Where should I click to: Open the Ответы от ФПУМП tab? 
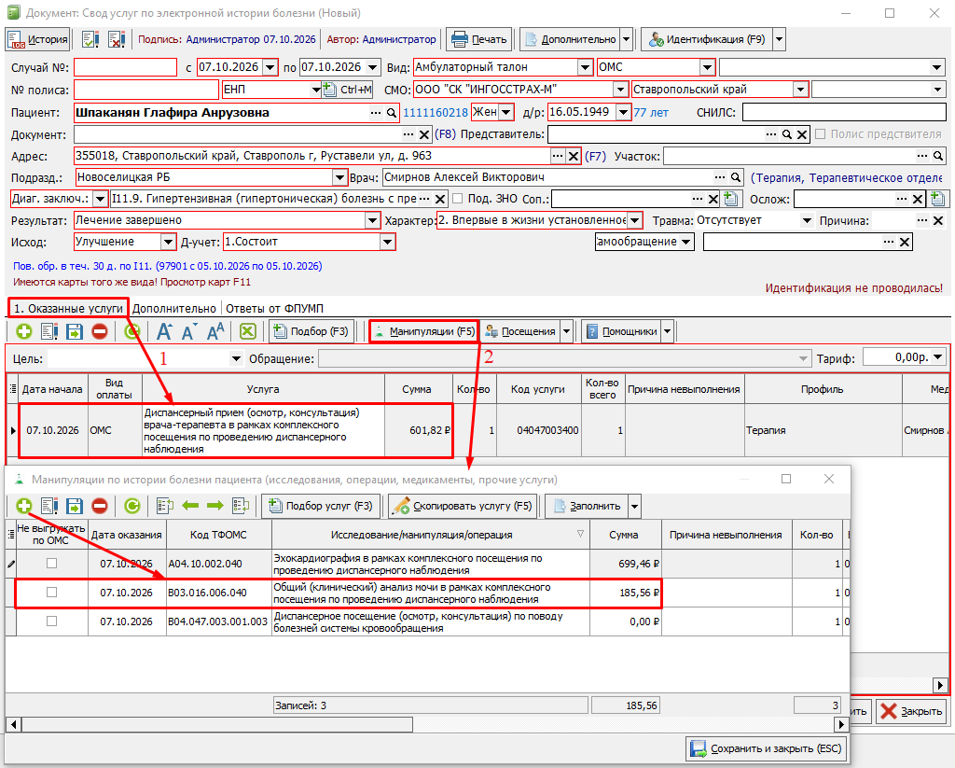[x=275, y=309]
